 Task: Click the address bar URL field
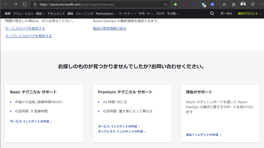tap(100, 4)
